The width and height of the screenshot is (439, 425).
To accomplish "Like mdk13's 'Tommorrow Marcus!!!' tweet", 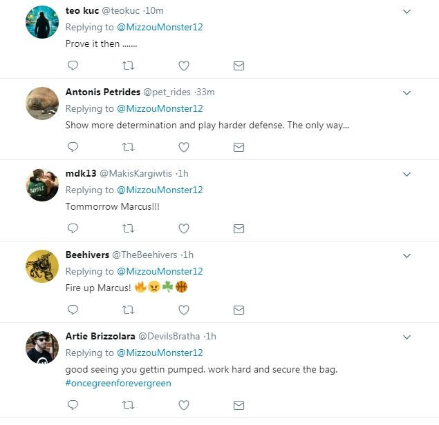I will 184,228.
